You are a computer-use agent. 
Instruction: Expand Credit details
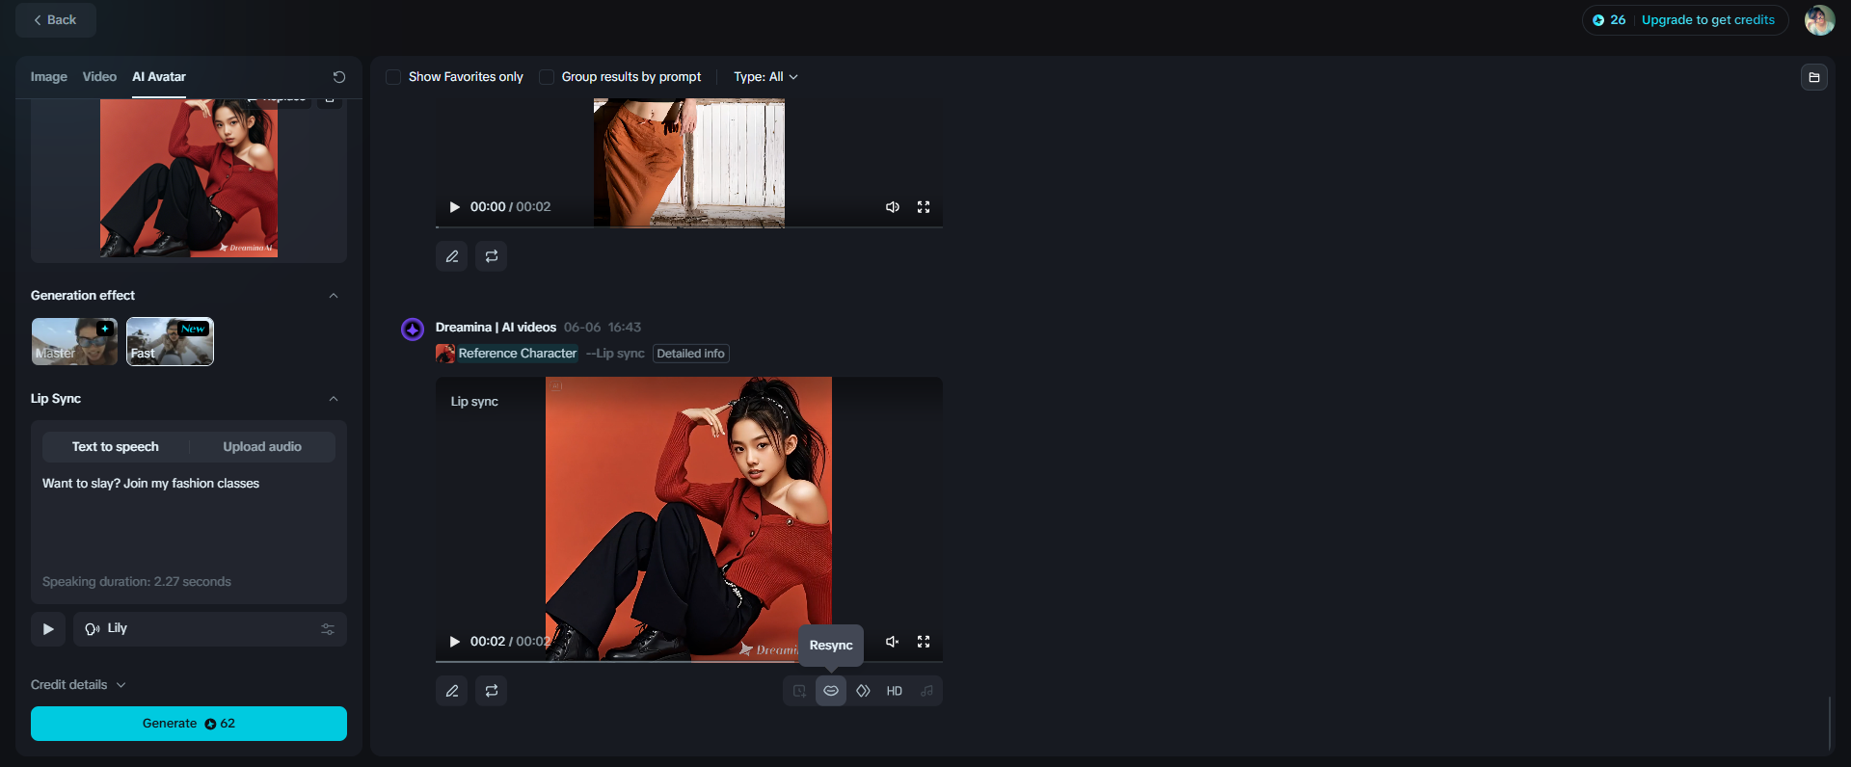click(x=78, y=685)
